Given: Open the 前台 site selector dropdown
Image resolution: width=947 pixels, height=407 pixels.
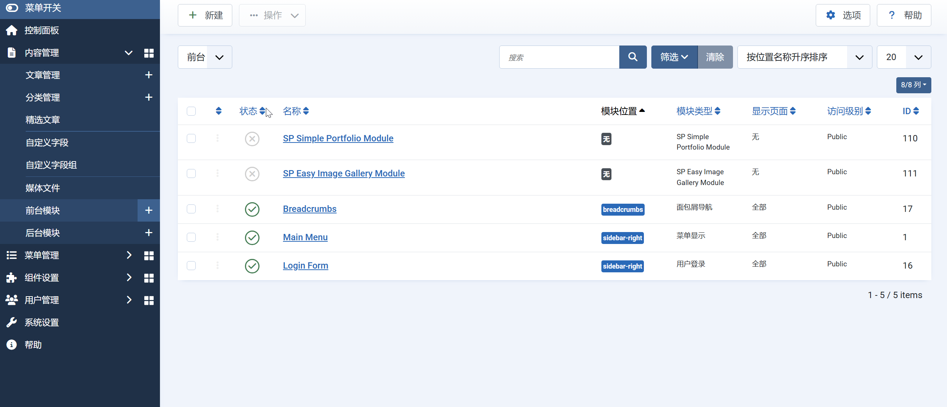Looking at the screenshot, I should [x=205, y=57].
